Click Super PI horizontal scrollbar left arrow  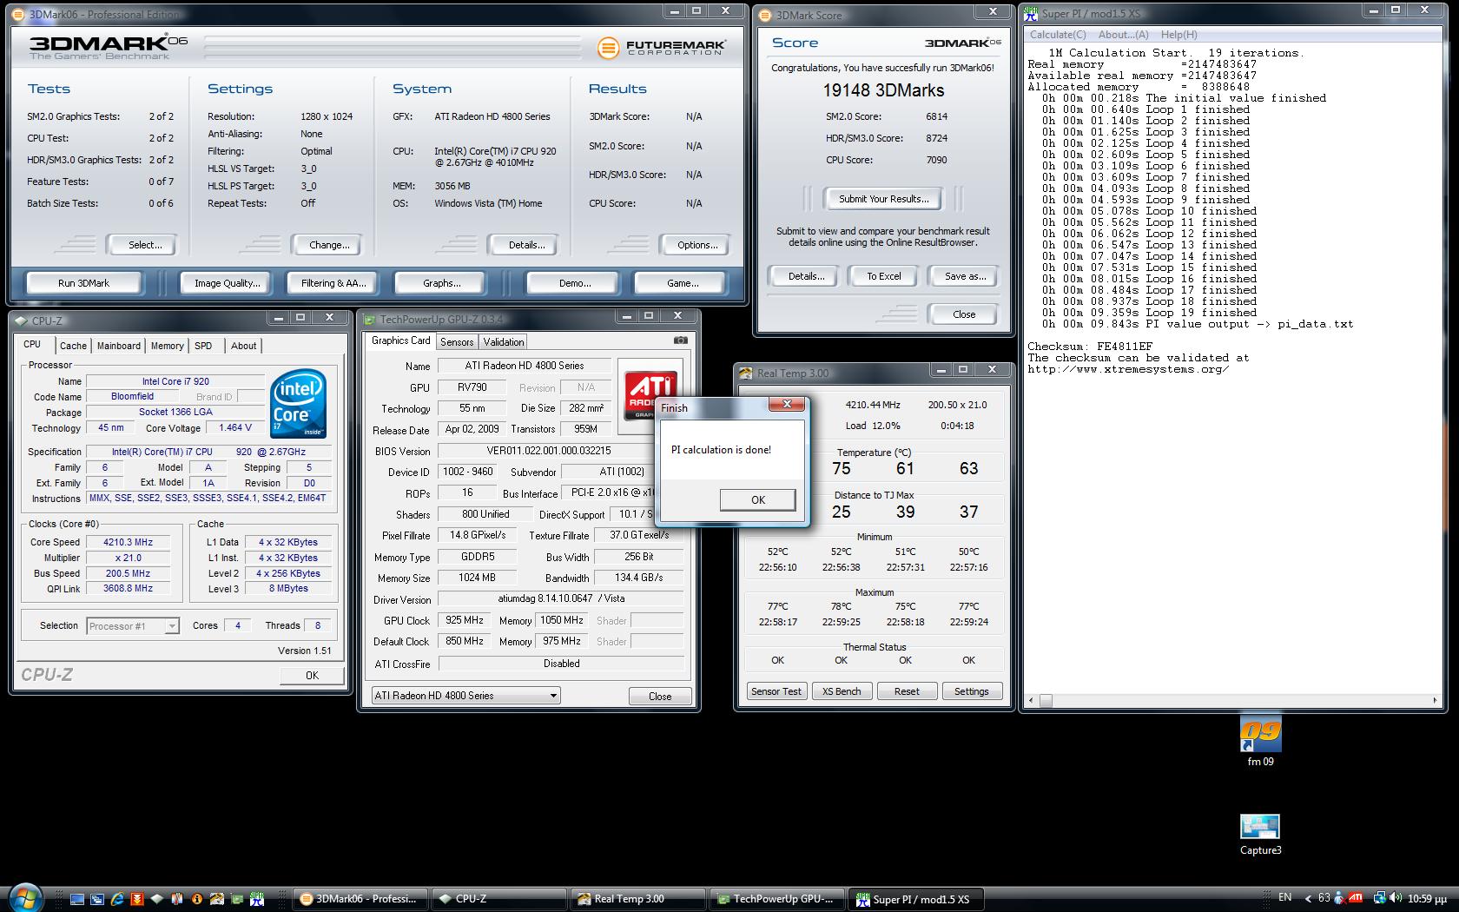coord(1033,700)
